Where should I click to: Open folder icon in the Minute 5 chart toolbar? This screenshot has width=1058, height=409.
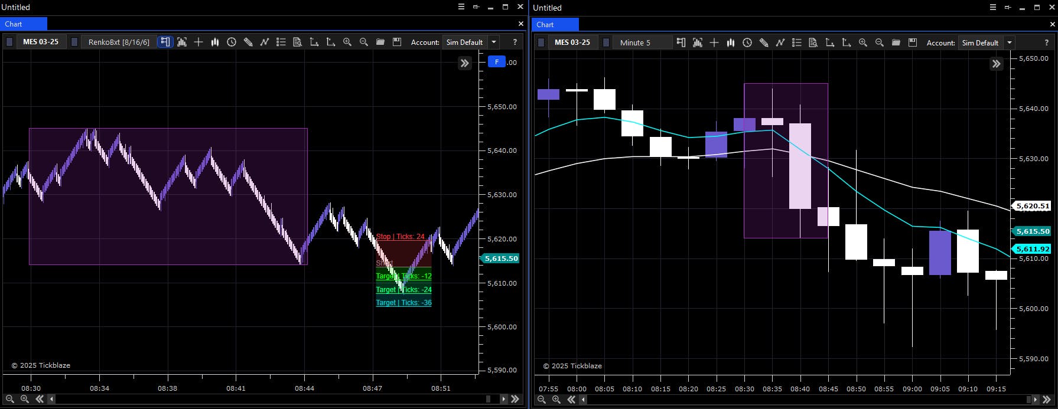point(896,42)
